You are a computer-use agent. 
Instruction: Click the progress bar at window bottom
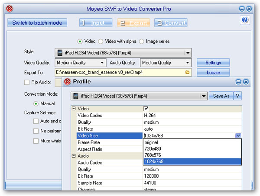(33, 185)
